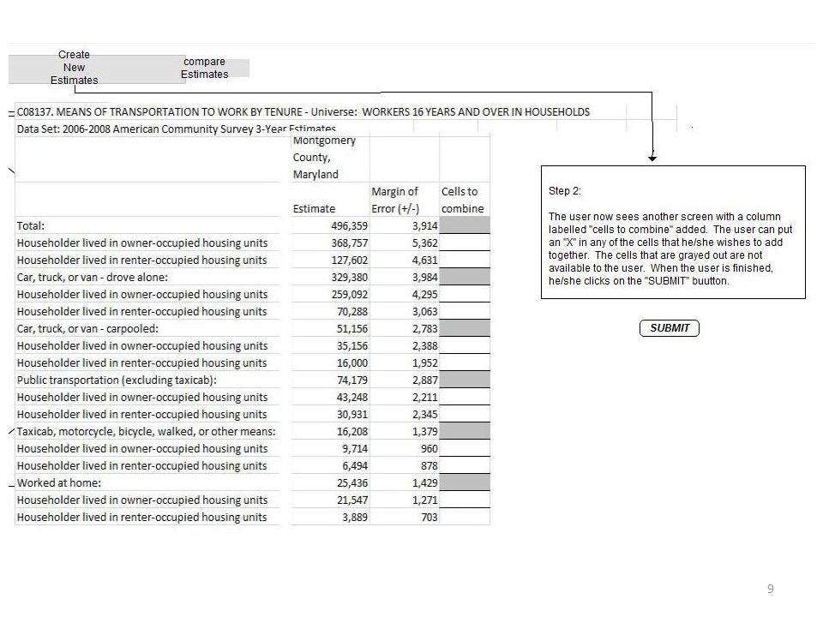Click the Margin of Error column header

(395, 200)
